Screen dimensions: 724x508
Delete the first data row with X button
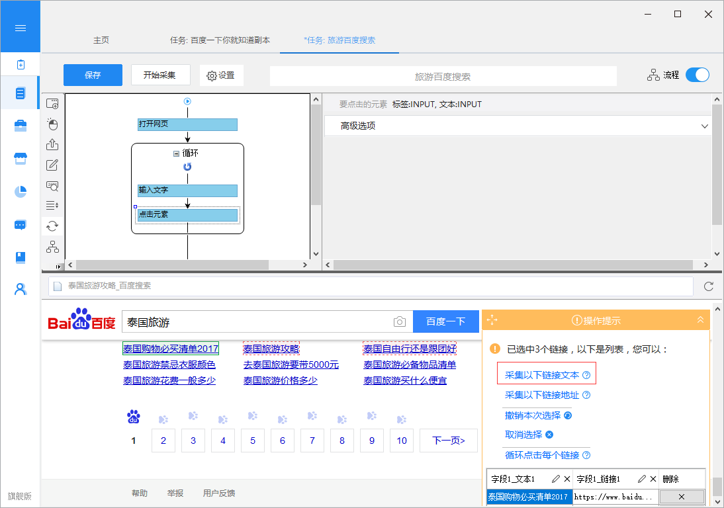(x=682, y=497)
